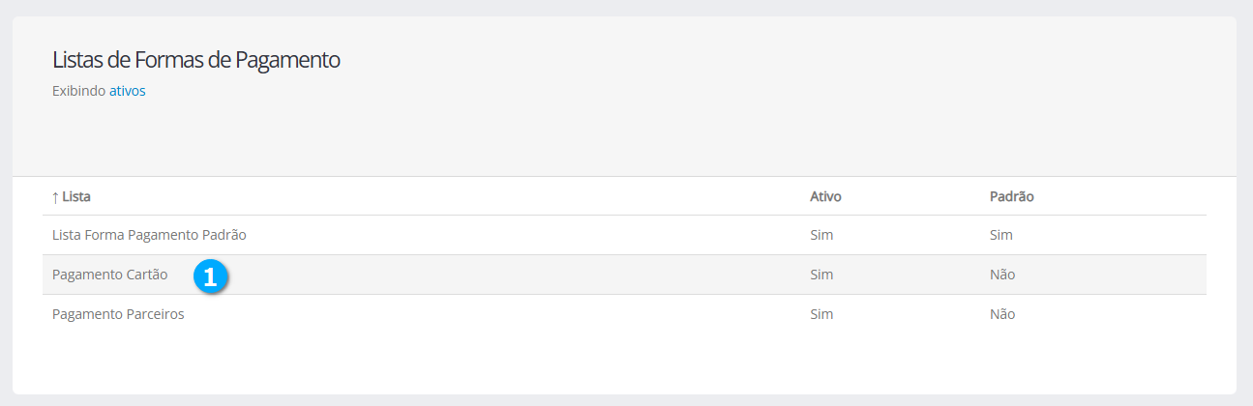Click the blue number 1 marker badge
The width and height of the screenshot is (1253, 406).
coord(210,275)
